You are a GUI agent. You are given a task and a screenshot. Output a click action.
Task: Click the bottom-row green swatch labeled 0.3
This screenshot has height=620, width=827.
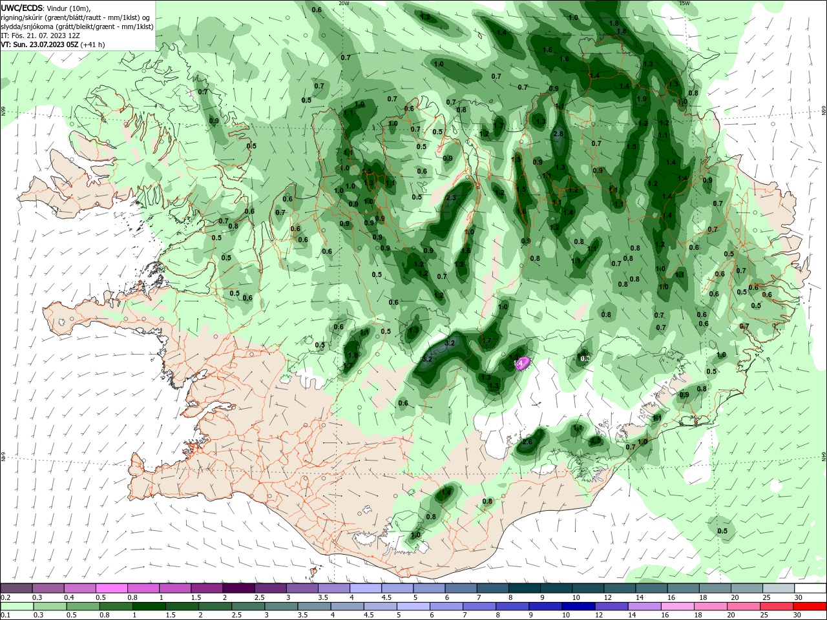[x=50, y=607]
